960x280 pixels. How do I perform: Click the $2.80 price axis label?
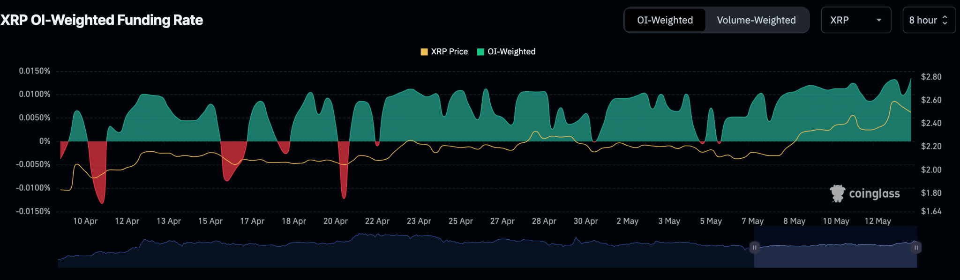(931, 77)
